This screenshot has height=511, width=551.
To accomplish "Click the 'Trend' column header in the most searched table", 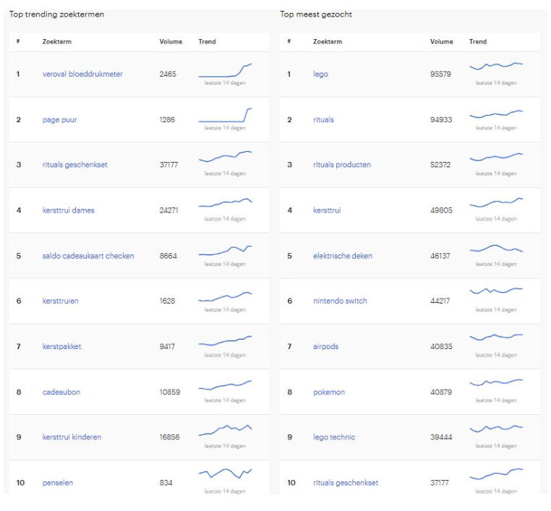I will [478, 42].
